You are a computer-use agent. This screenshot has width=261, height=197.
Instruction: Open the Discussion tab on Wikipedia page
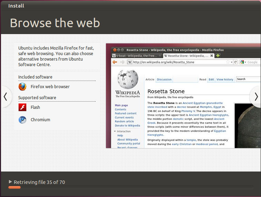pos(164,80)
